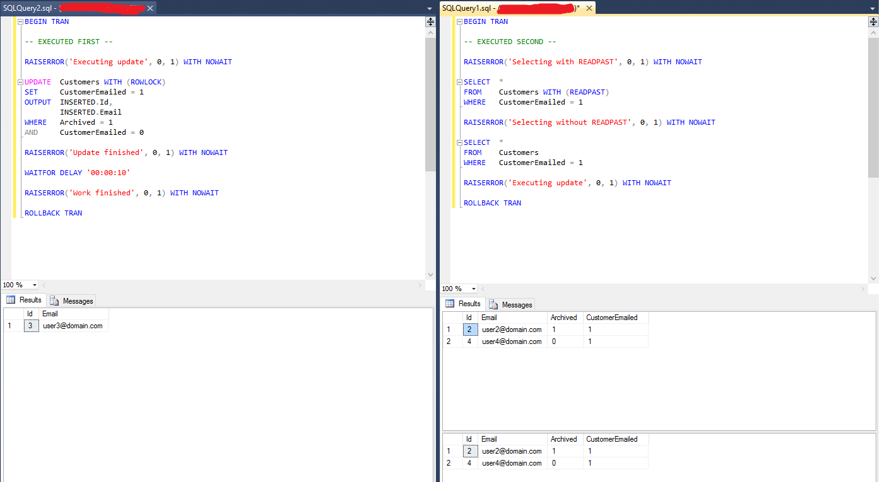Click the scroll-down arrow in SQLQuery2 editor
The image size is (882, 482).
[x=430, y=275]
